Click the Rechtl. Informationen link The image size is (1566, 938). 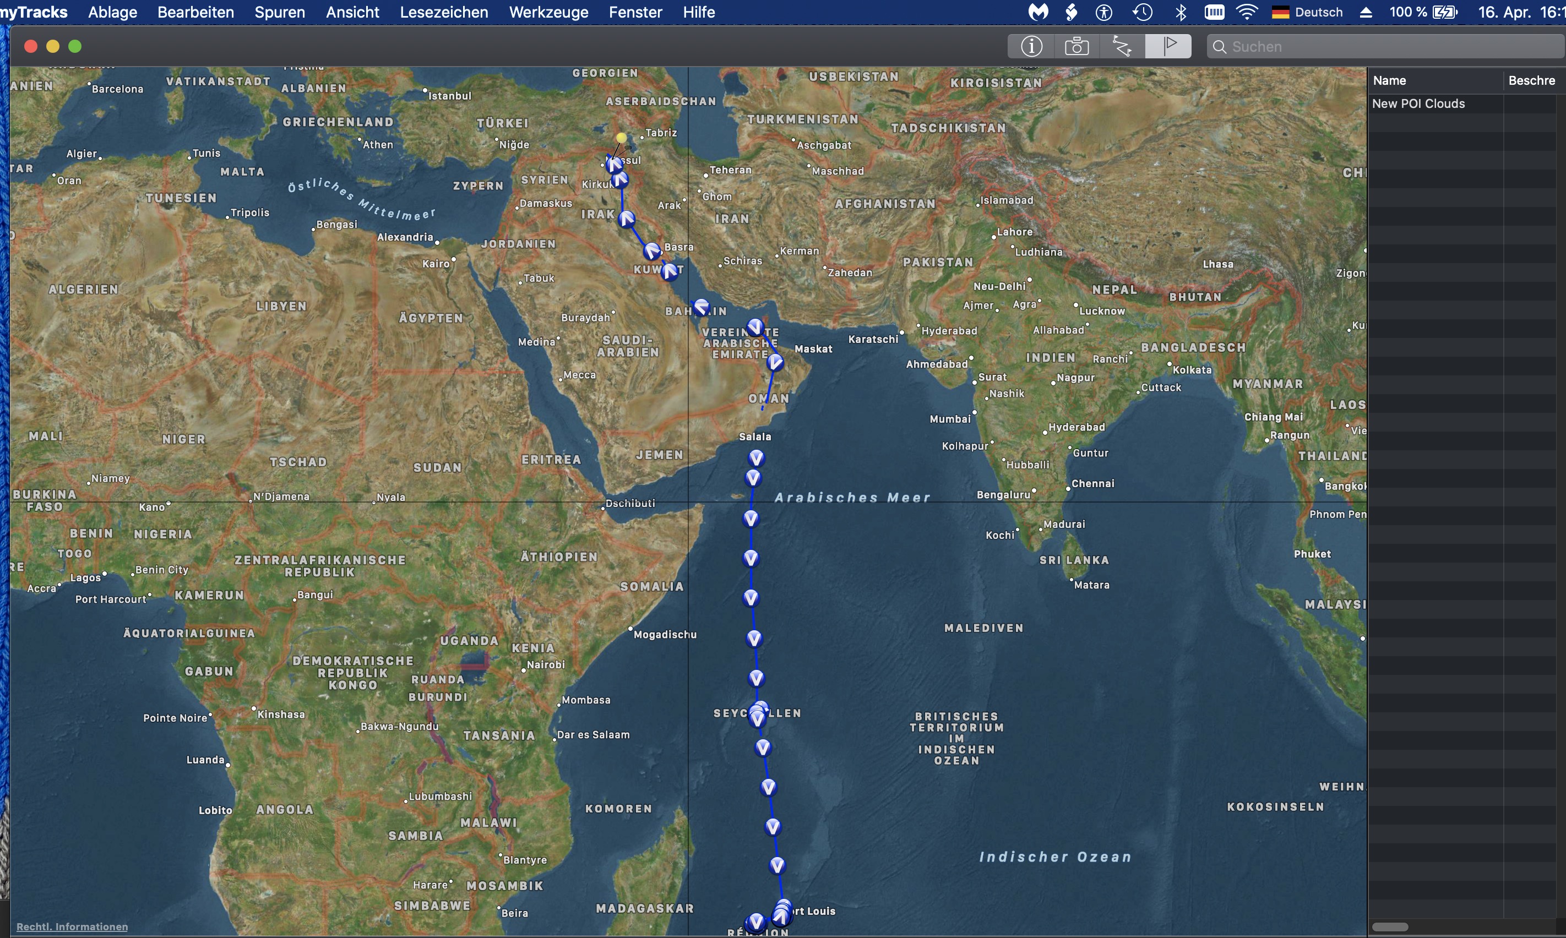(x=72, y=926)
